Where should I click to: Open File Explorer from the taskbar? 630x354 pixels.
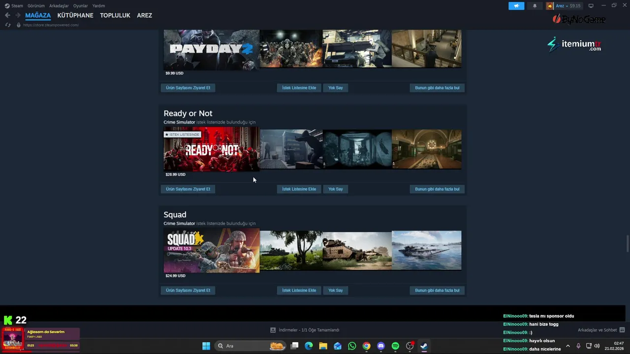tap(323, 346)
